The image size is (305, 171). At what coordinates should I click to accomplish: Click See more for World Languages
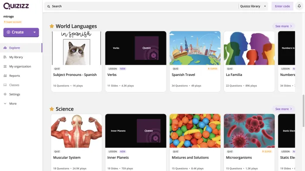point(284,26)
